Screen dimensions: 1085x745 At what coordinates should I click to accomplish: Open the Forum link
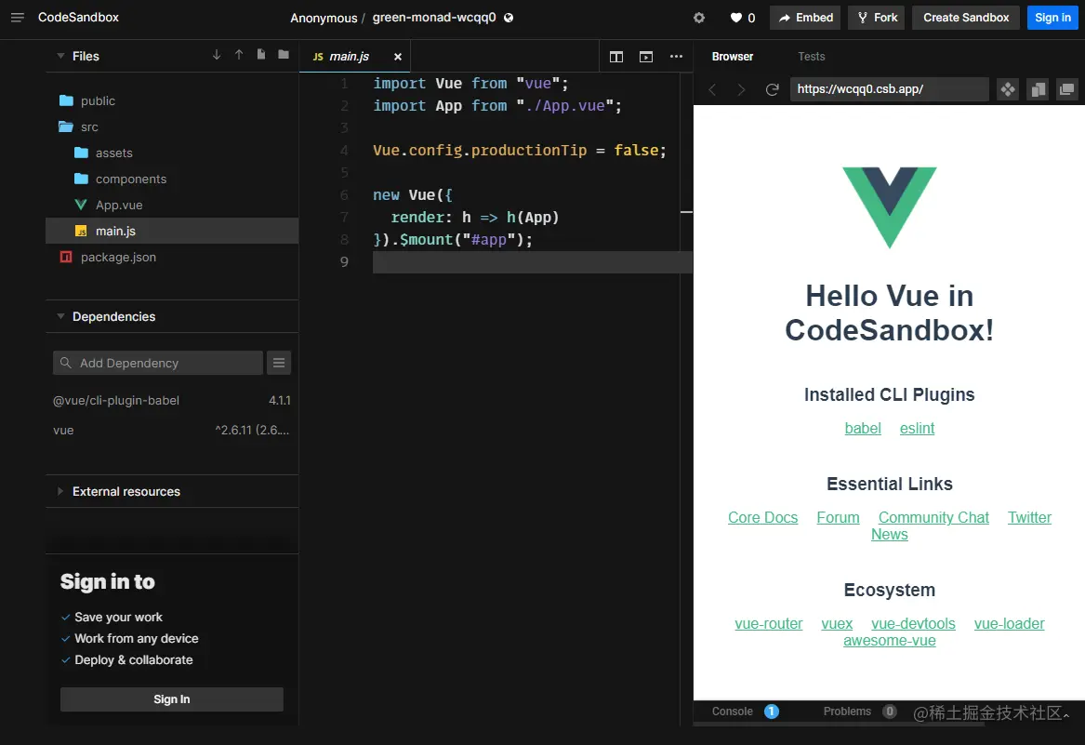coord(838,518)
